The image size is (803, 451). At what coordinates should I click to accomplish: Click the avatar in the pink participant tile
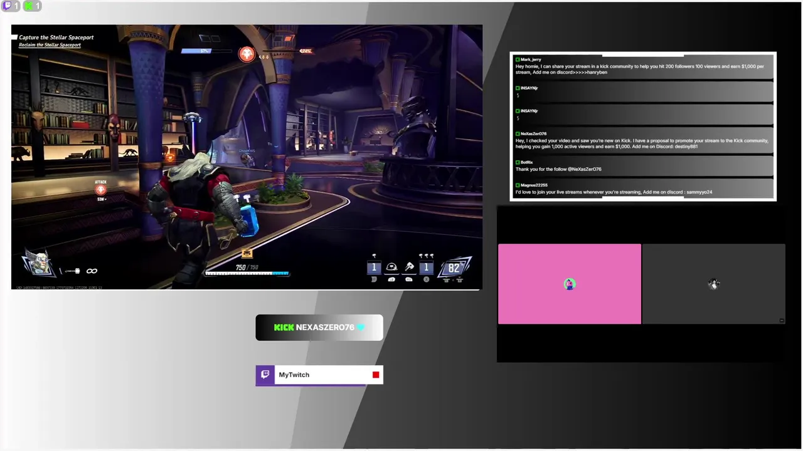coord(570,284)
